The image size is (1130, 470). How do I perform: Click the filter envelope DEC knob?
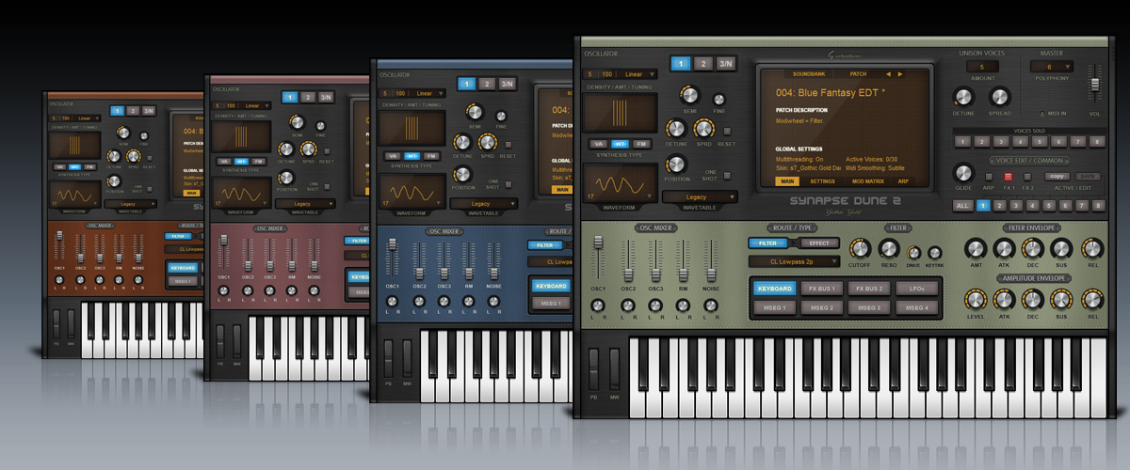[1033, 247]
